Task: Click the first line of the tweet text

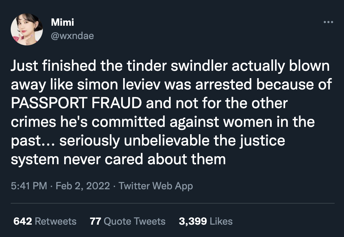Action: (170, 65)
